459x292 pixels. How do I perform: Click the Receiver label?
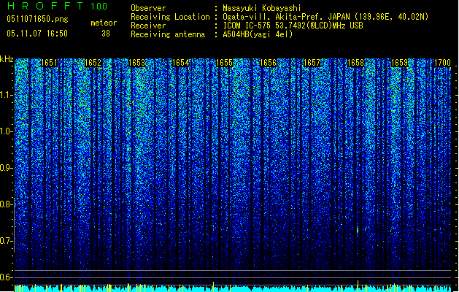click(x=148, y=26)
